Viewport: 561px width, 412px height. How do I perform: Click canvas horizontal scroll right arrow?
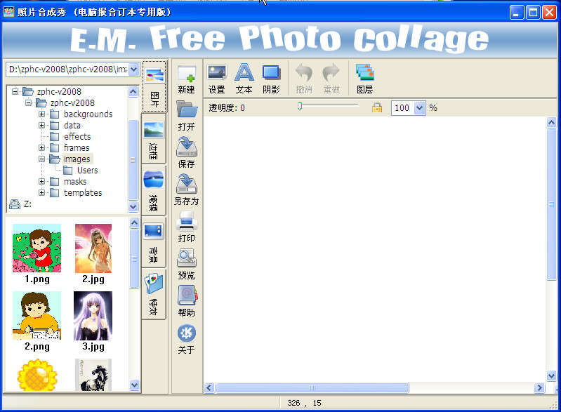pos(539,387)
